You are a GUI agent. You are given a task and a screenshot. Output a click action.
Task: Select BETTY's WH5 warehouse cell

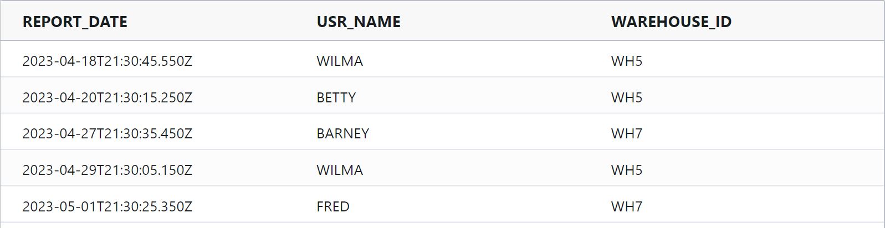tap(627, 97)
